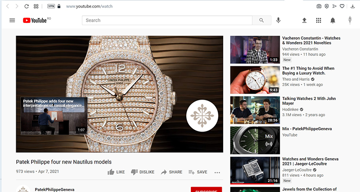Toggle the browser VPN badge
Screen dimensions: 360x192
point(52,6)
